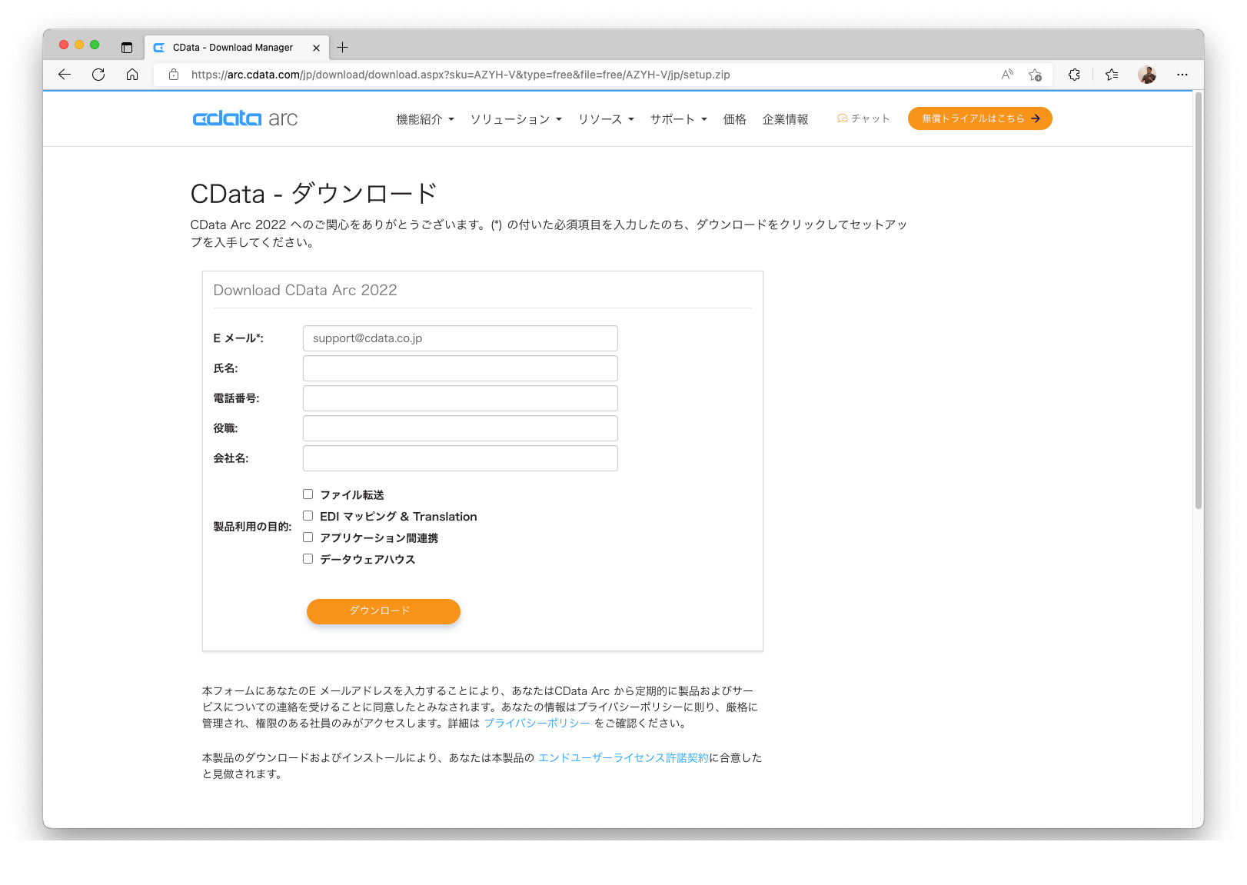Expand the リソース menu
The height and width of the screenshot is (885, 1247).
[606, 119]
